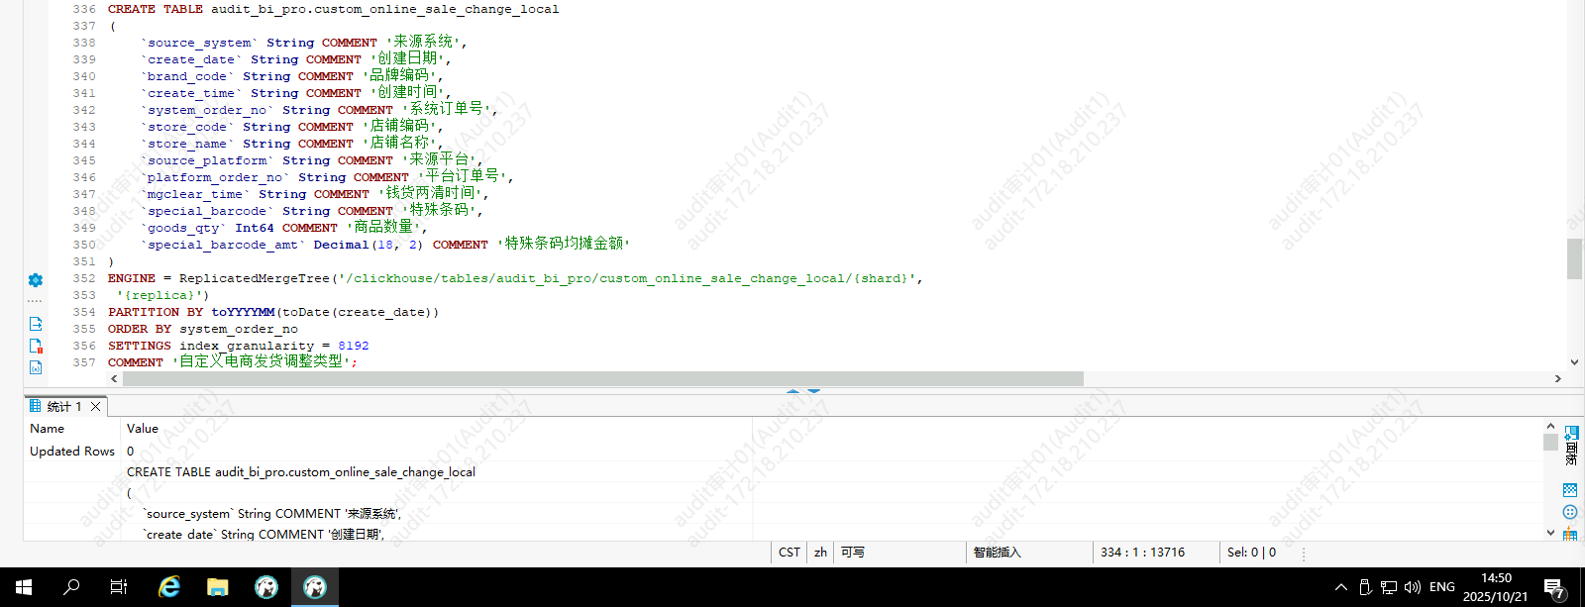Show hidden system tray icons
Image resolution: width=1585 pixels, height=607 pixels.
point(1341,587)
